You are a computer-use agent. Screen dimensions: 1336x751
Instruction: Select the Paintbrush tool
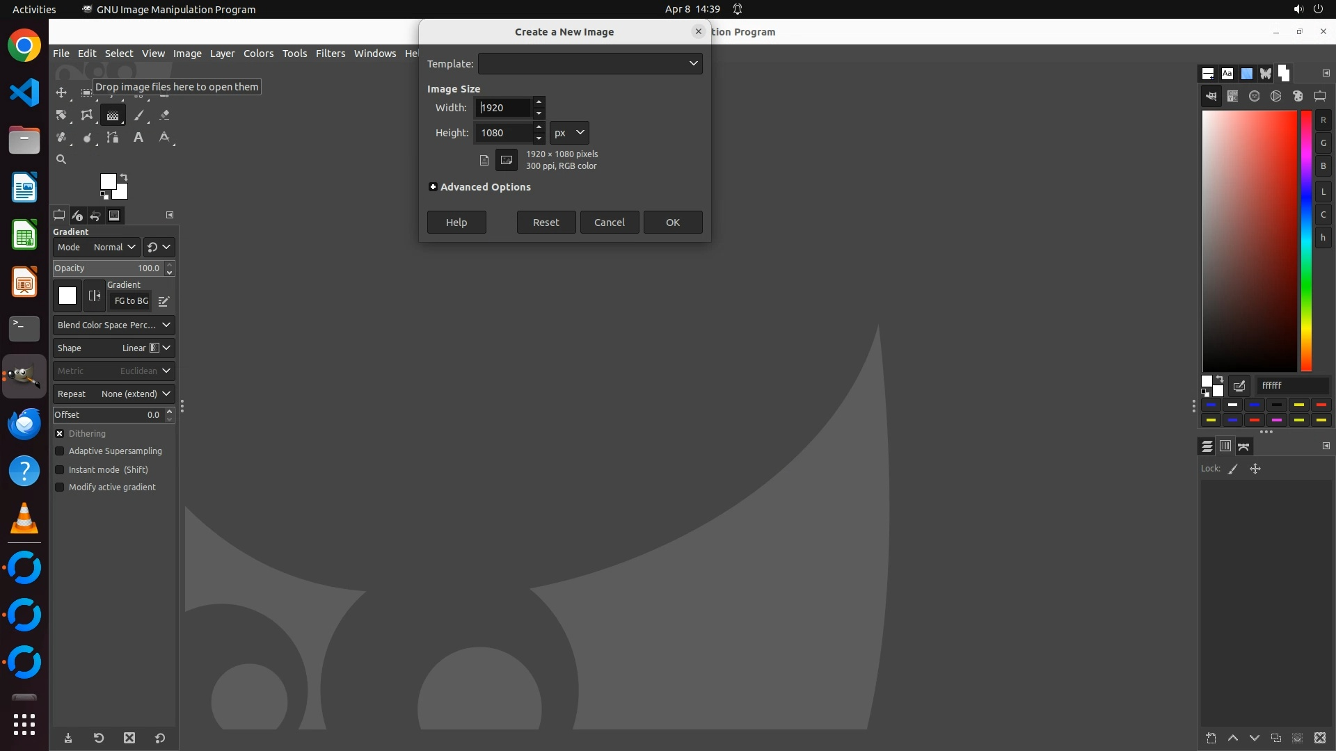138,115
